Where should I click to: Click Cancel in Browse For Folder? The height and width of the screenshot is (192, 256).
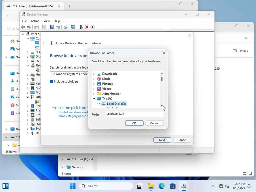click(x=154, y=123)
